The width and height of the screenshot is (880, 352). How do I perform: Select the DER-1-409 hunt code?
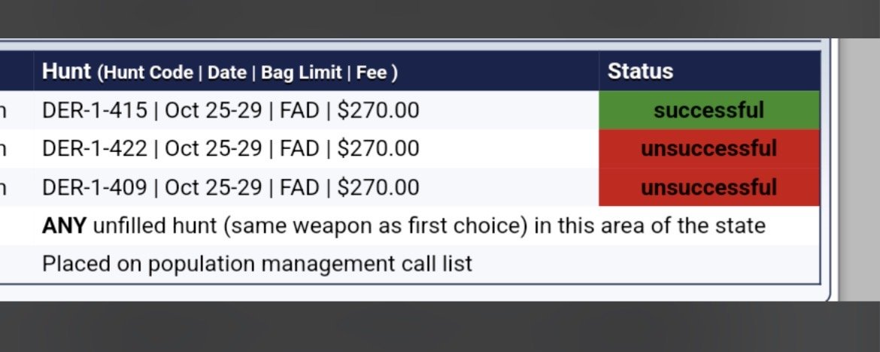point(94,187)
